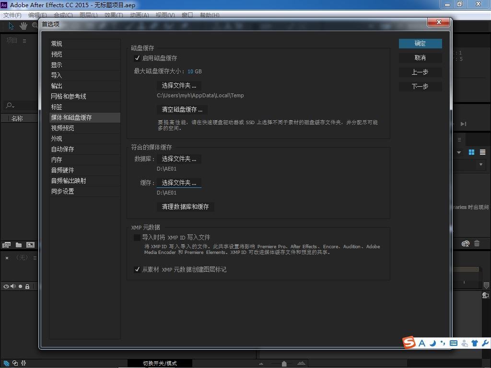The image size is (491, 368).
Task: Click the timeline comp button icon
Action: (485, 295)
